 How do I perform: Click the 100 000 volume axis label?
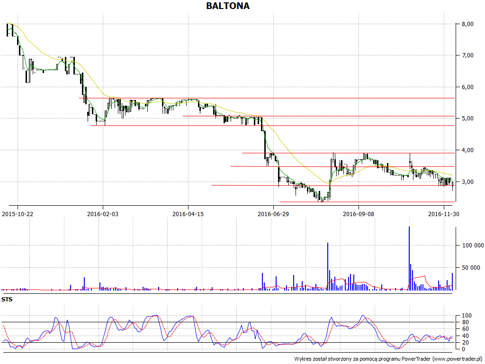point(473,246)
